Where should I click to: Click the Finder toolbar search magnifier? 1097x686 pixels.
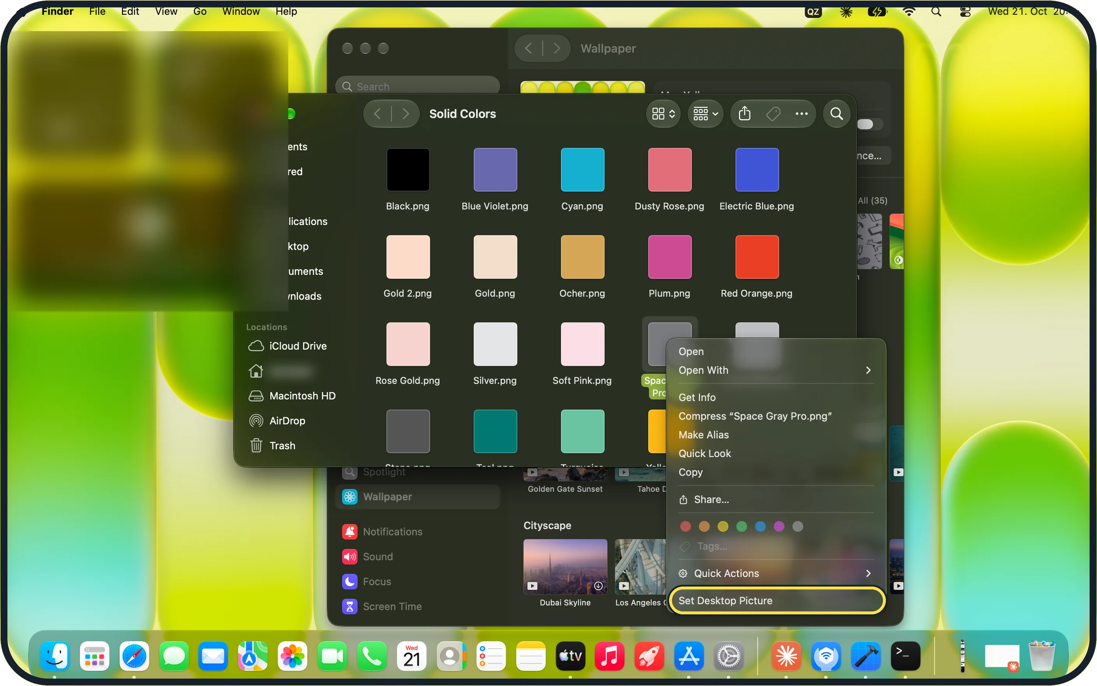pos(836,113)
